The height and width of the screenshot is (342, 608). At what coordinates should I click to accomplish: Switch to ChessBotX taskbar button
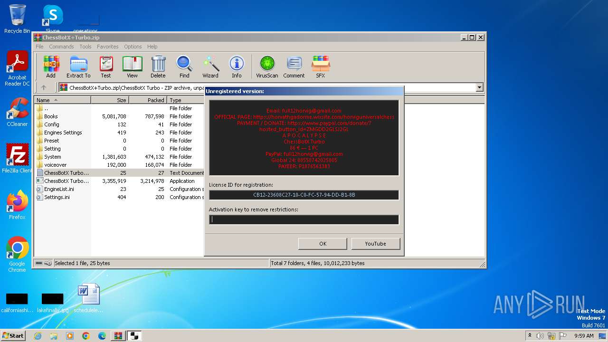tap(134, 336)
